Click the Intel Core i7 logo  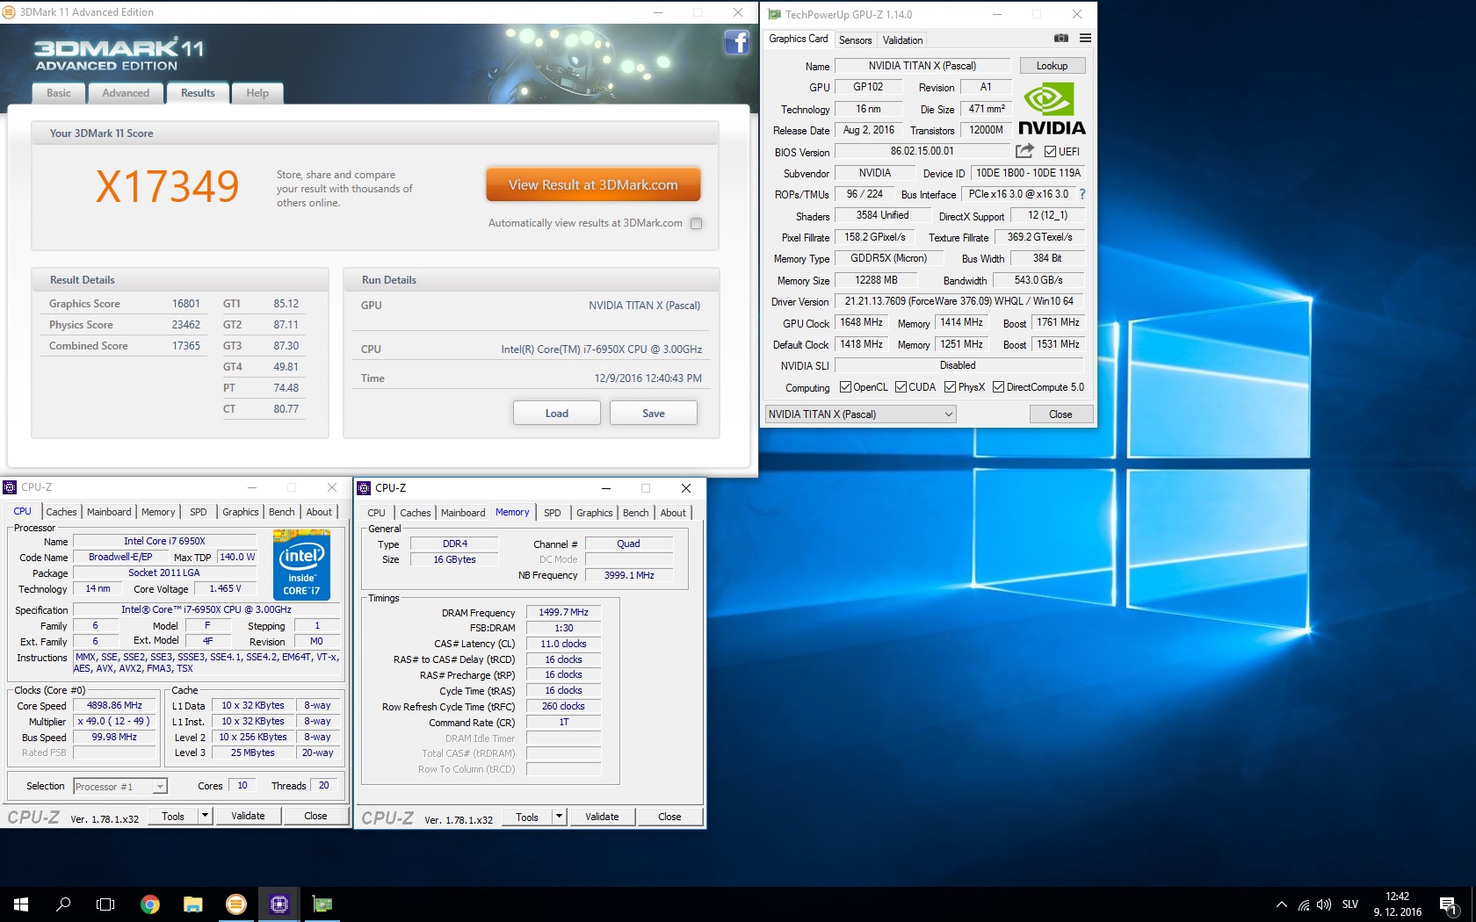point(301,565)
